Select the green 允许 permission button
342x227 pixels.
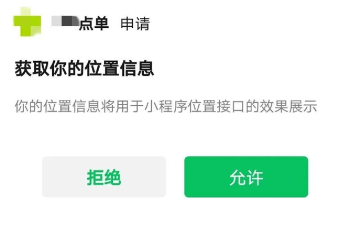pyautogui.click(x=246, y=177)
